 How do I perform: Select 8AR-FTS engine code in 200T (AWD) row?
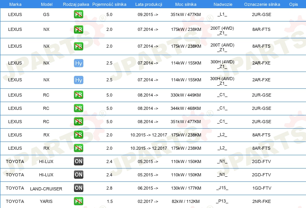pos(261,46)
